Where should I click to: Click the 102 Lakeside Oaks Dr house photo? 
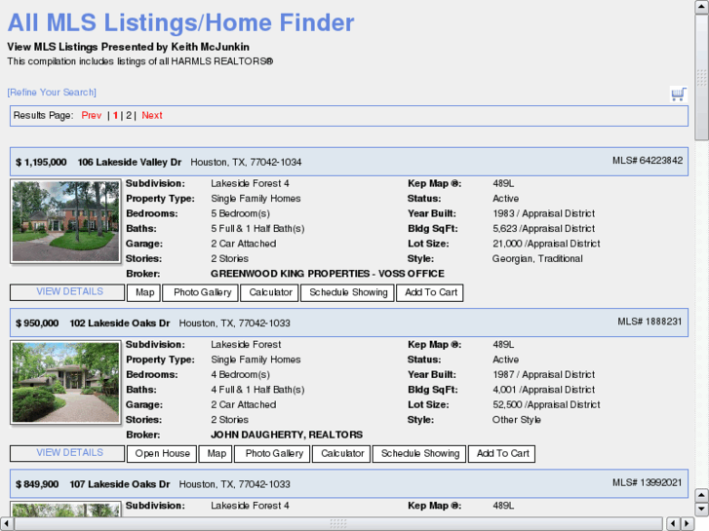tap(65, 382)
